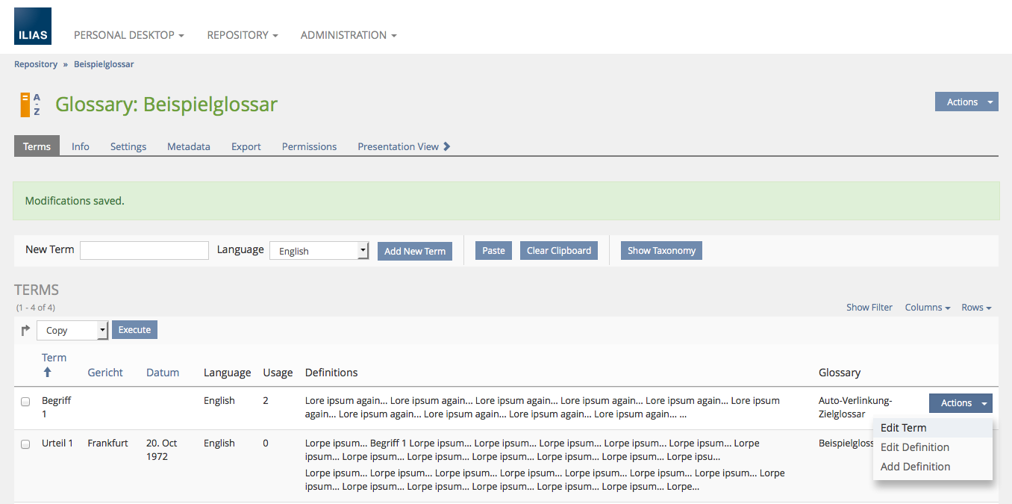The image size is (1012, 504).
Task: Choose Edit Definition from the actions menu
Action: click(x=914, y=447)
